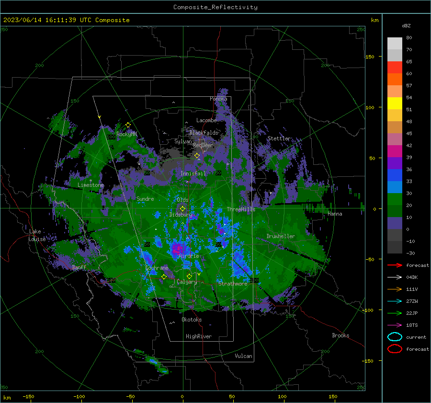
Task: Click the orange 57–60 dBZ swatch
Action: [x=395, y=80]
